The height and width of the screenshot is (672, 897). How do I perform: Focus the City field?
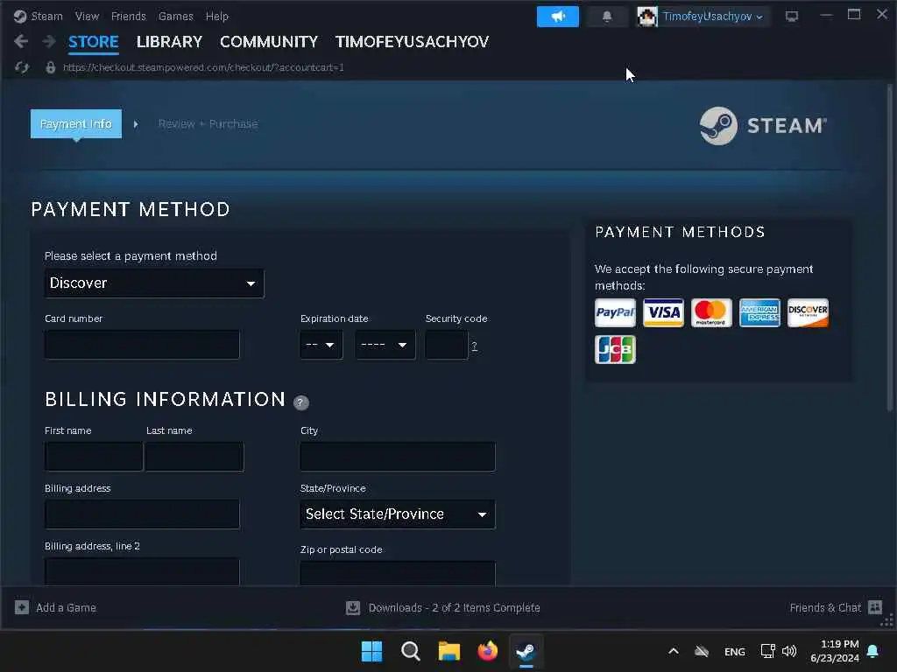coord(398,456)
